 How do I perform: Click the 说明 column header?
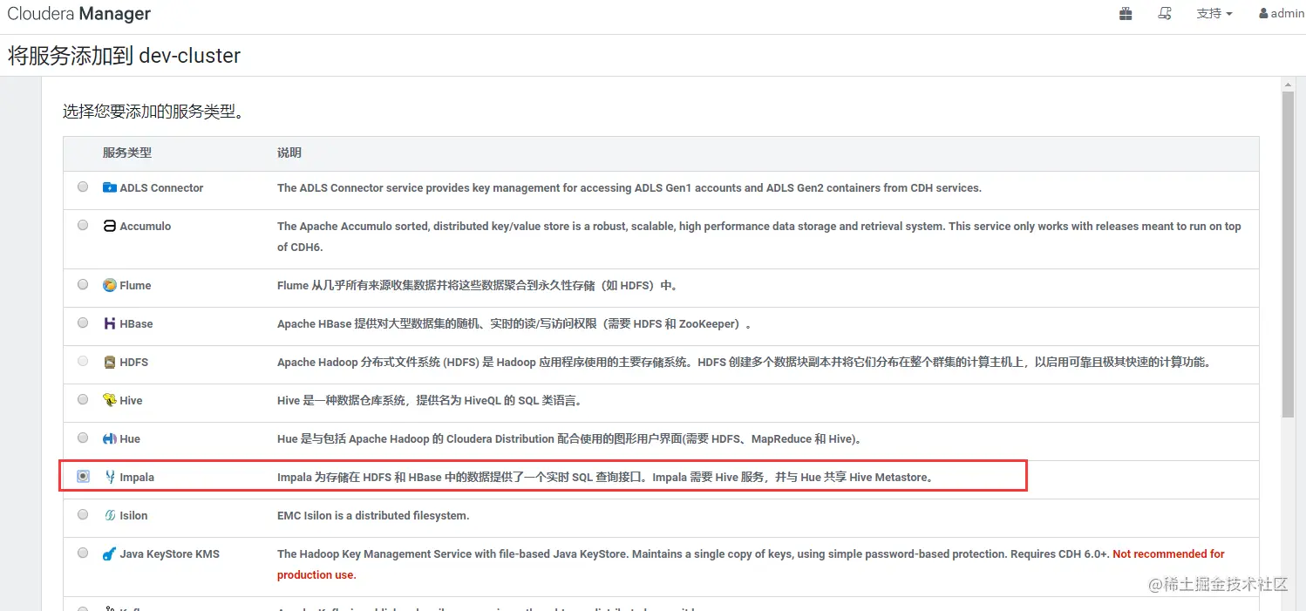[289, 153]
